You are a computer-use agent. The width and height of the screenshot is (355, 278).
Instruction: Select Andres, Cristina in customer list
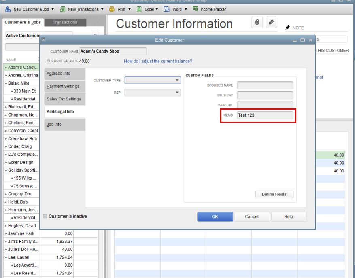21,75
